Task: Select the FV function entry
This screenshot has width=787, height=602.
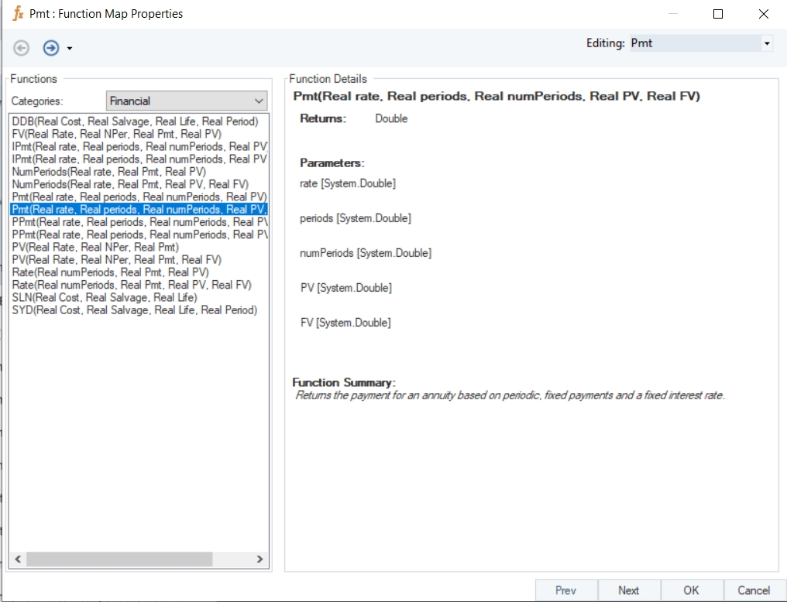Action: point(116,134)
